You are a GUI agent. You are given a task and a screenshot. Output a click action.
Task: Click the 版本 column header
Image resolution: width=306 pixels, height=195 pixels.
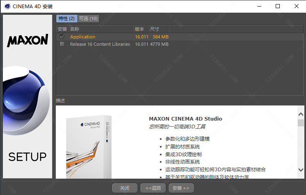141,29
